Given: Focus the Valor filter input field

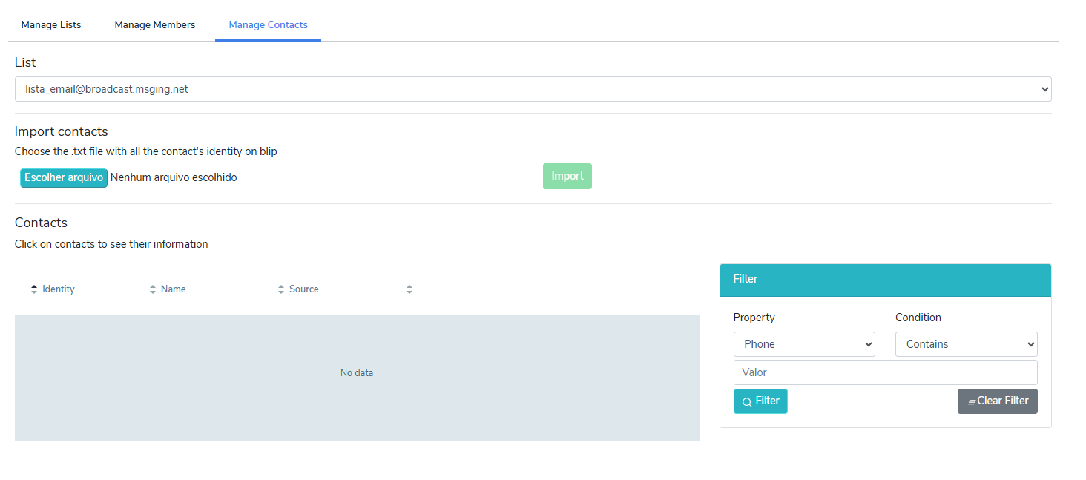Looking at the screenshot, I should tap(885, 372).
